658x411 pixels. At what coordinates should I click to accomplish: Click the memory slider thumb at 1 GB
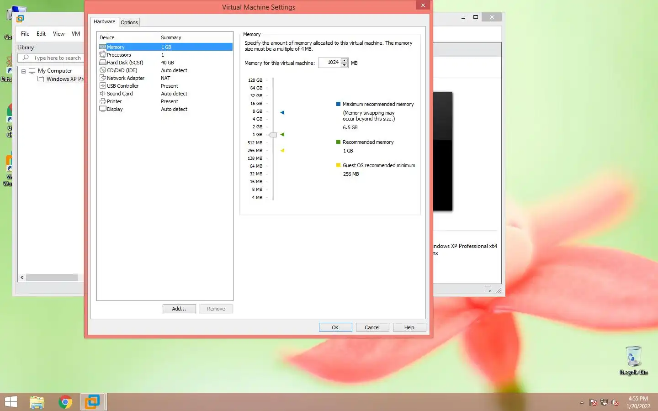pyautogui.click(x=273, y=135)
